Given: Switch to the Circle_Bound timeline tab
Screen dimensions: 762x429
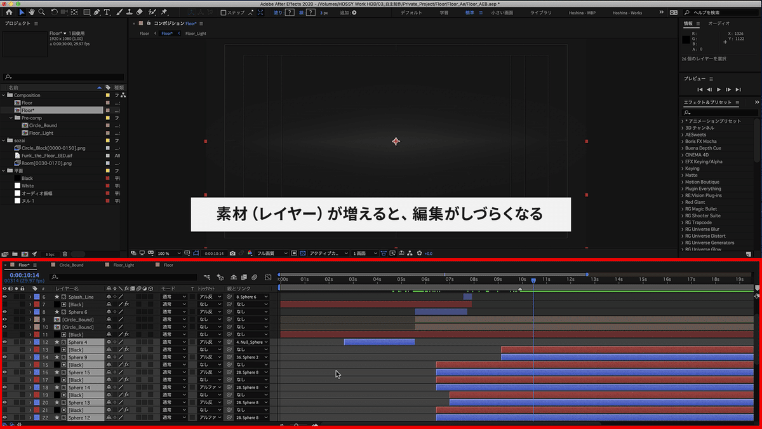Looking at the screenshot, I should point(71,265).
